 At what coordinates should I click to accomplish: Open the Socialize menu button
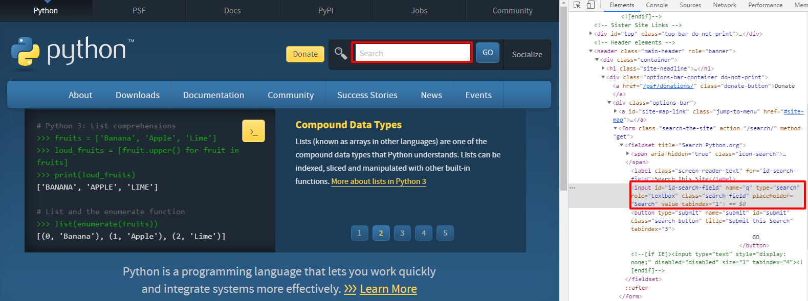(x=527, y=55)
